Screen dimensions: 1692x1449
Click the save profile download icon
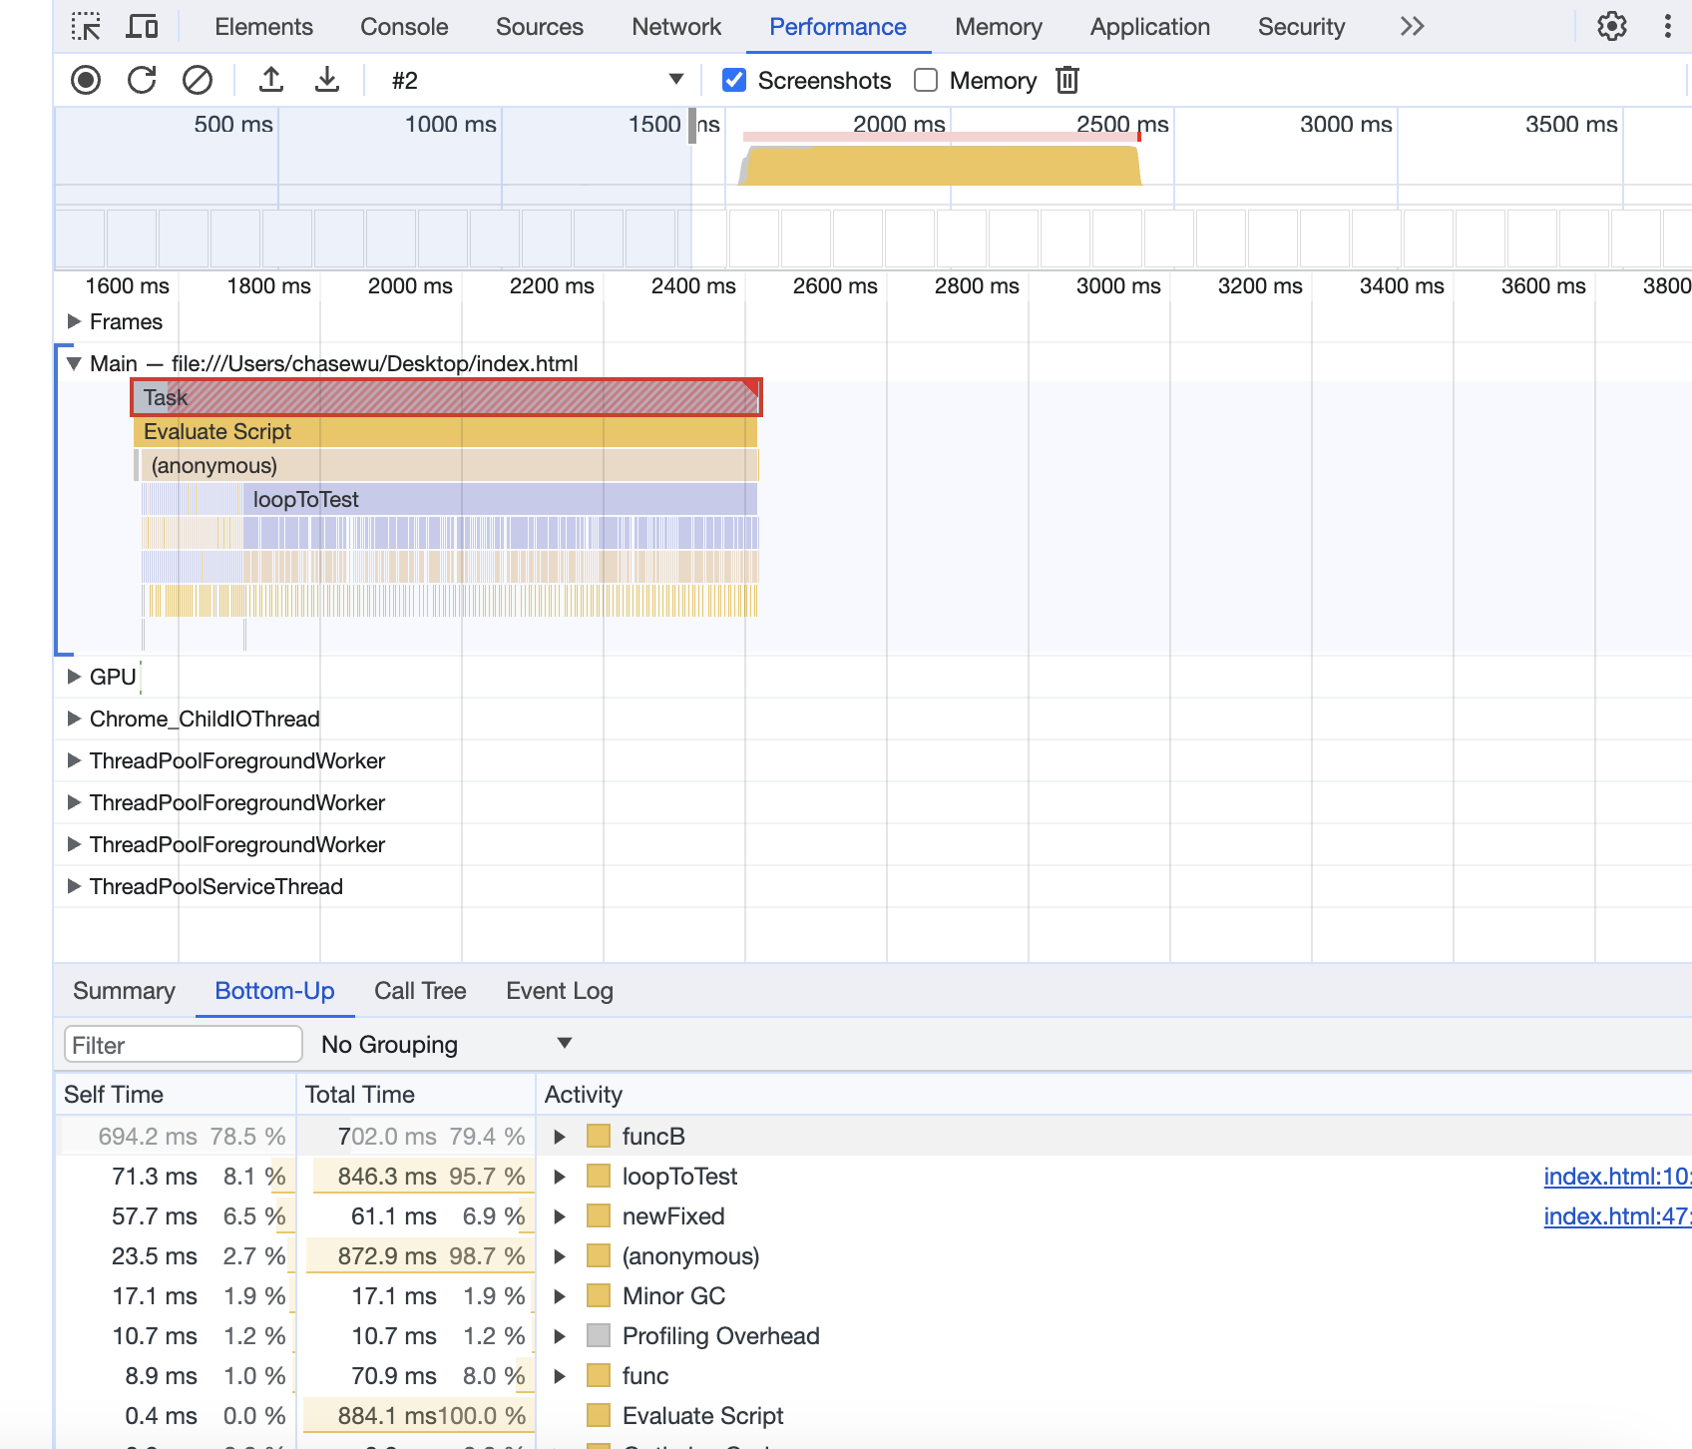[327, 80]
